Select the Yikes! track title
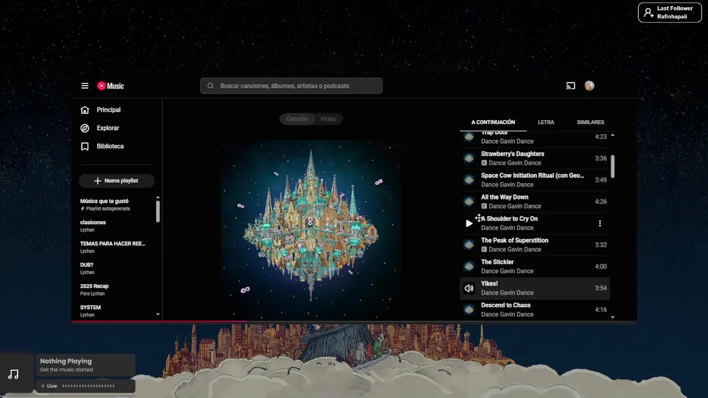The image size is (708, 398). (x=490, y=284)
